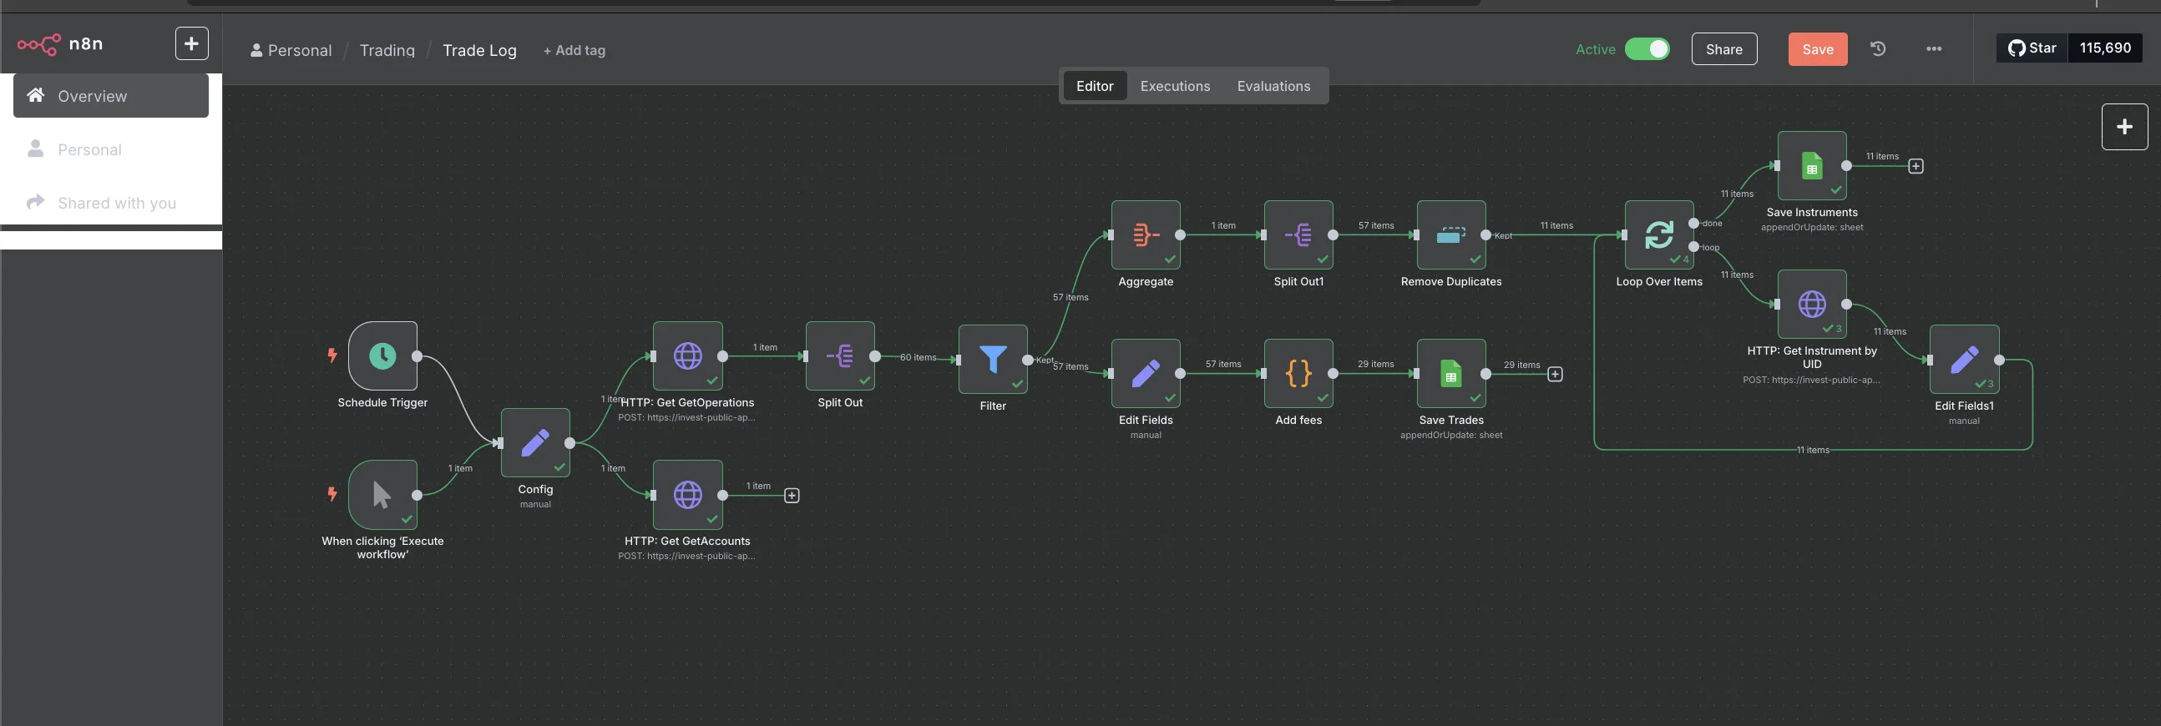This screenshot has height=726, width=2161.
Task: Switch to the Editor tab
Action: (1095, 85)
